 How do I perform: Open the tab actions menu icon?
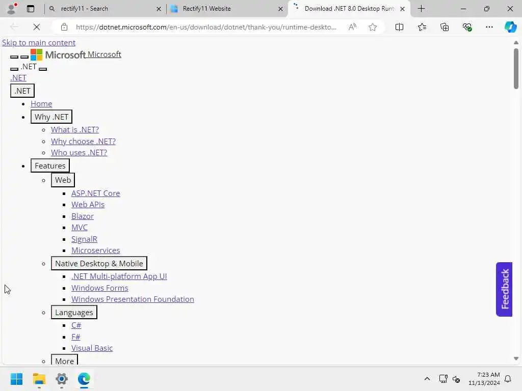30,9
